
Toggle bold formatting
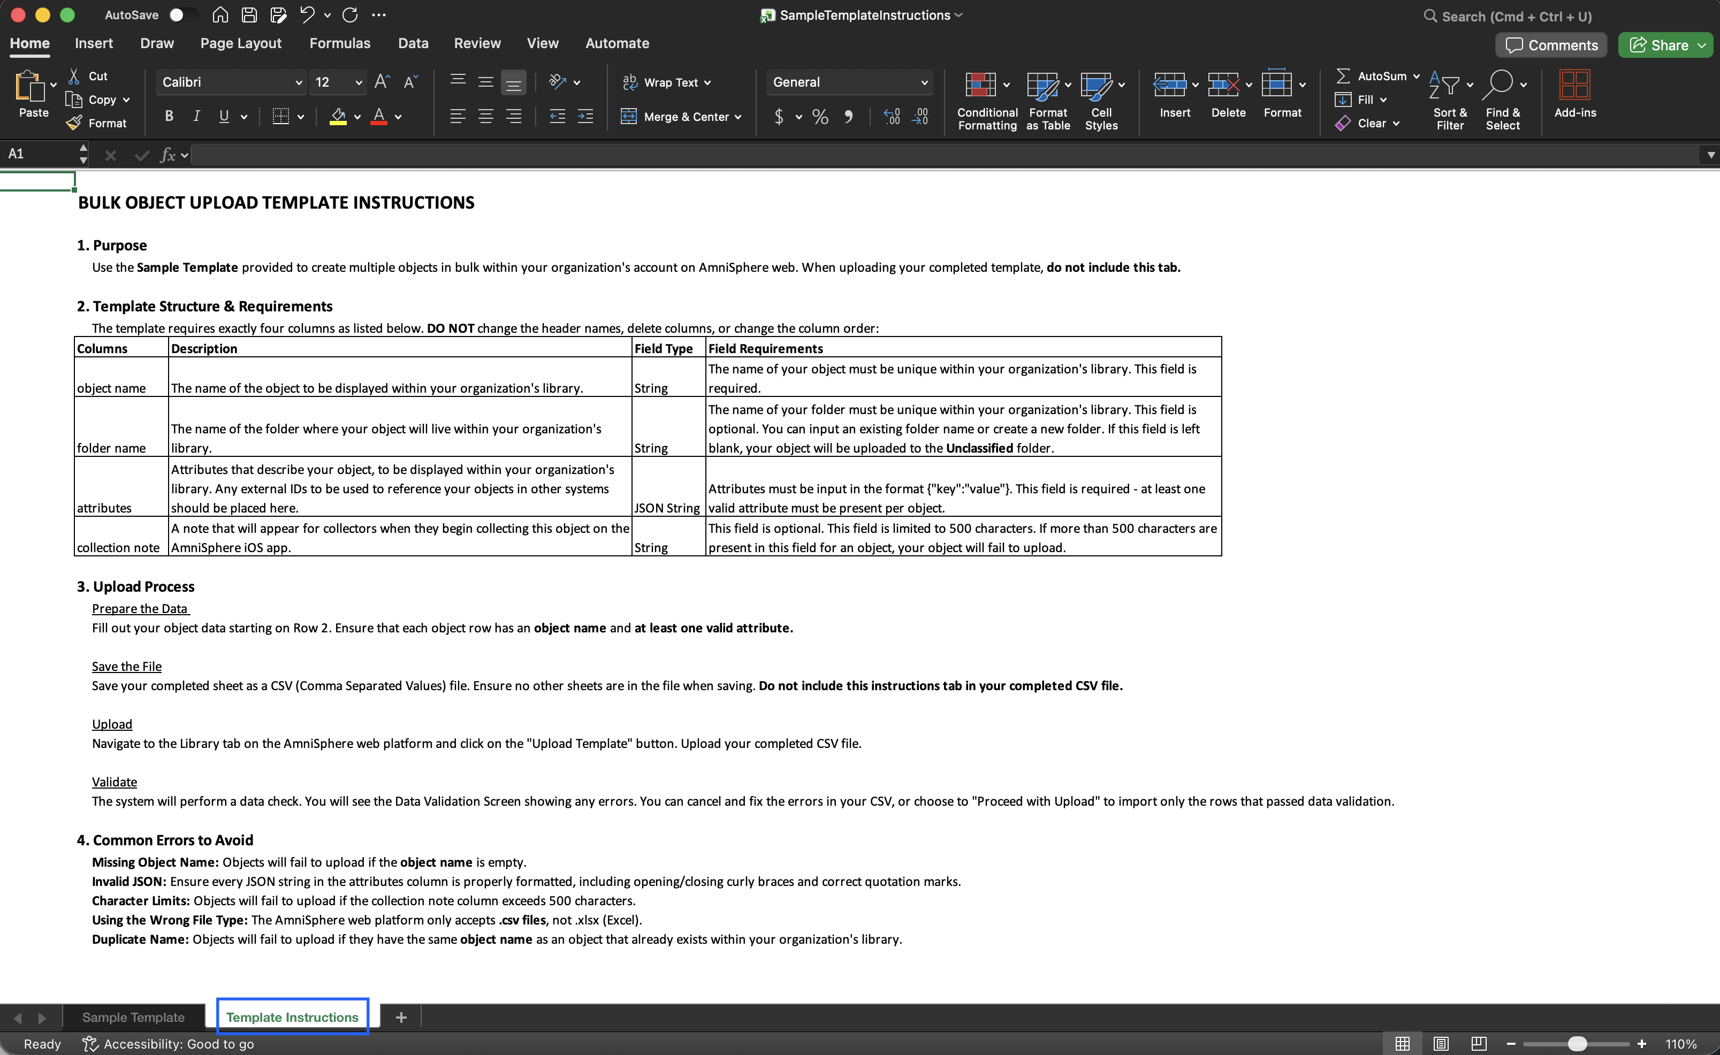[x=169, y=117]
